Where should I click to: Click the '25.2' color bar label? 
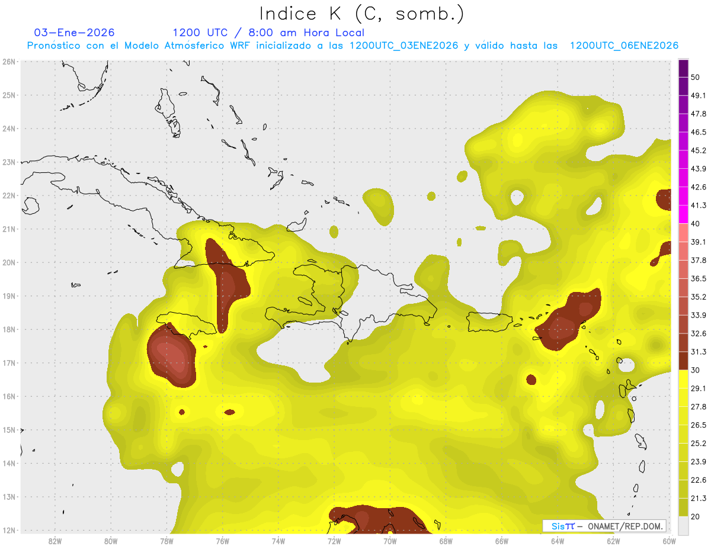pyautogui.click(x=699, y=443)
